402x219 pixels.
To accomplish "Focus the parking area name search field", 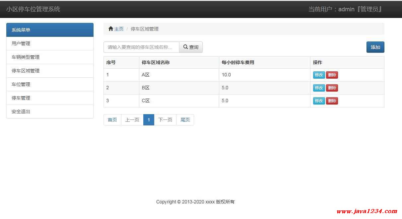I will pos(141,47).
